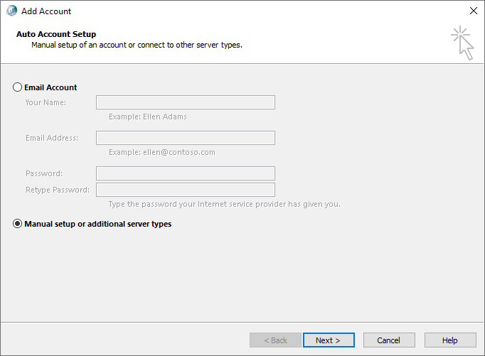485x356 pixels.
Task: Click the Internet service provider password hint
Action: point(224,205)
